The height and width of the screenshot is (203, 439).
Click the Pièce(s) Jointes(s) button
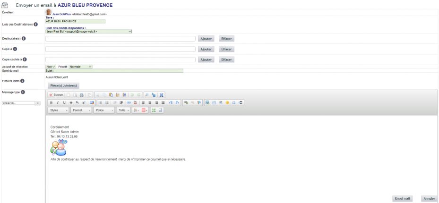point(63,85)
